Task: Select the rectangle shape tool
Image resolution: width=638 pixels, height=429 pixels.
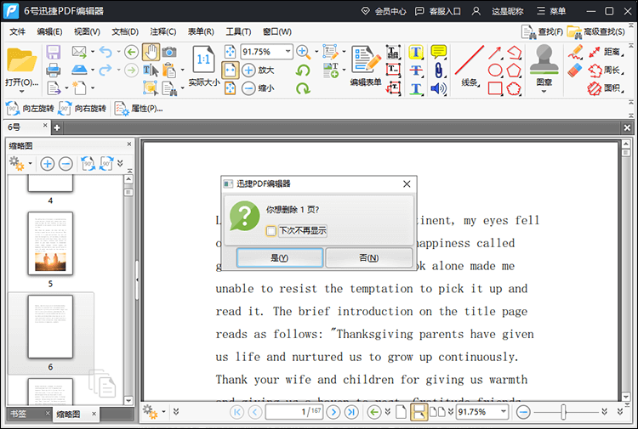Action: click(495, 88)
